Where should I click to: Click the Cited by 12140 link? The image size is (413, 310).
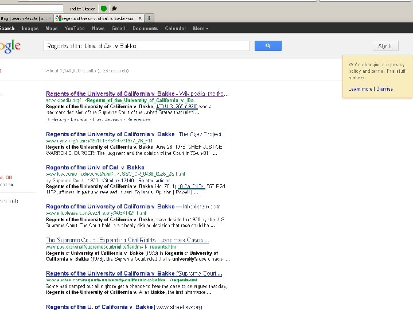119,181
